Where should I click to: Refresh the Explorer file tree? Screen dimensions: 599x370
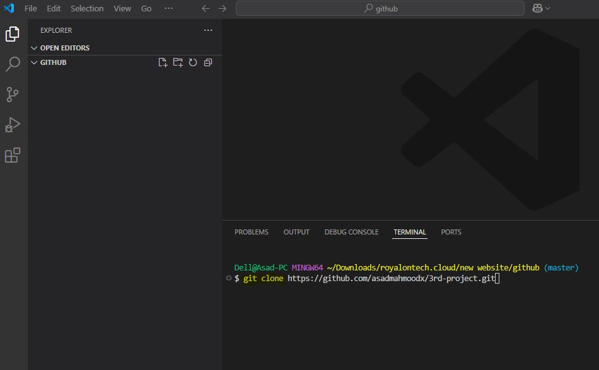pos(193,62)
